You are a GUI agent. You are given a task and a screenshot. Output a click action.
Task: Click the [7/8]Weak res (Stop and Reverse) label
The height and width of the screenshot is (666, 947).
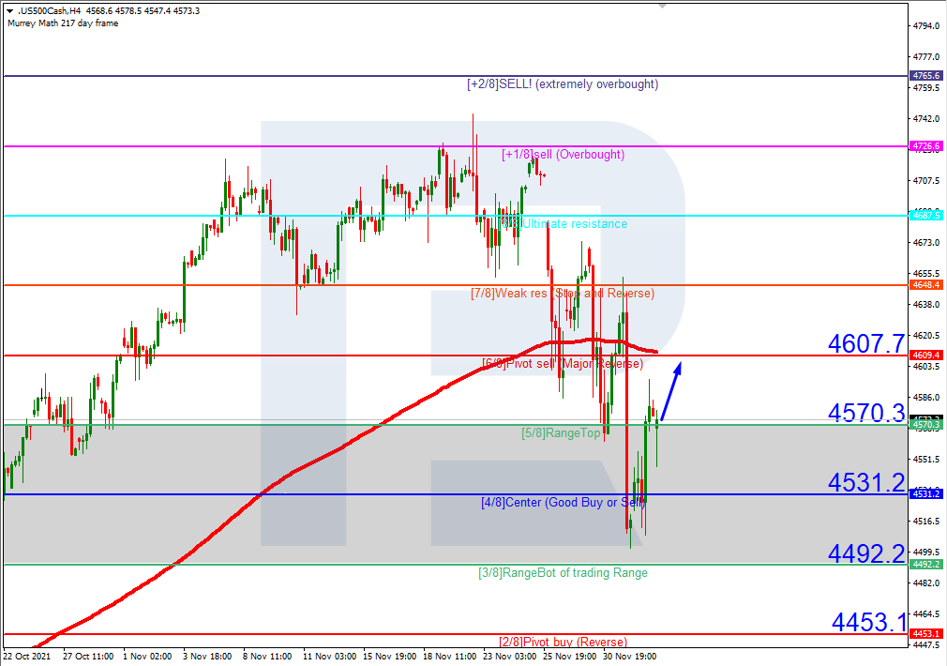[563, 293]
